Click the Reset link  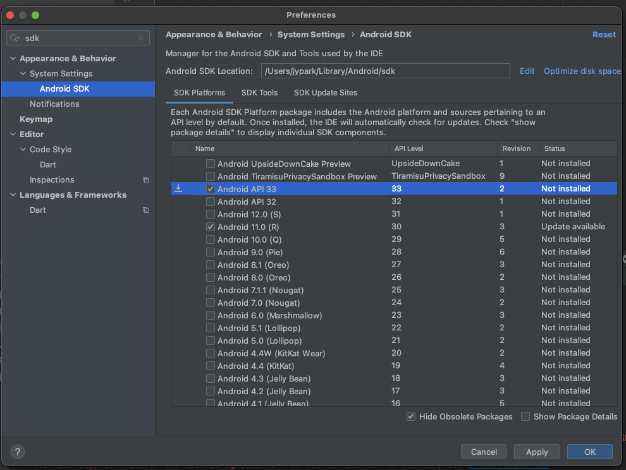(604, 35)
